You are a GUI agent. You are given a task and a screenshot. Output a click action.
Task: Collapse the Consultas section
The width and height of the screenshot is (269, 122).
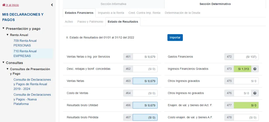pyautogui.click(x=3, y=62)
